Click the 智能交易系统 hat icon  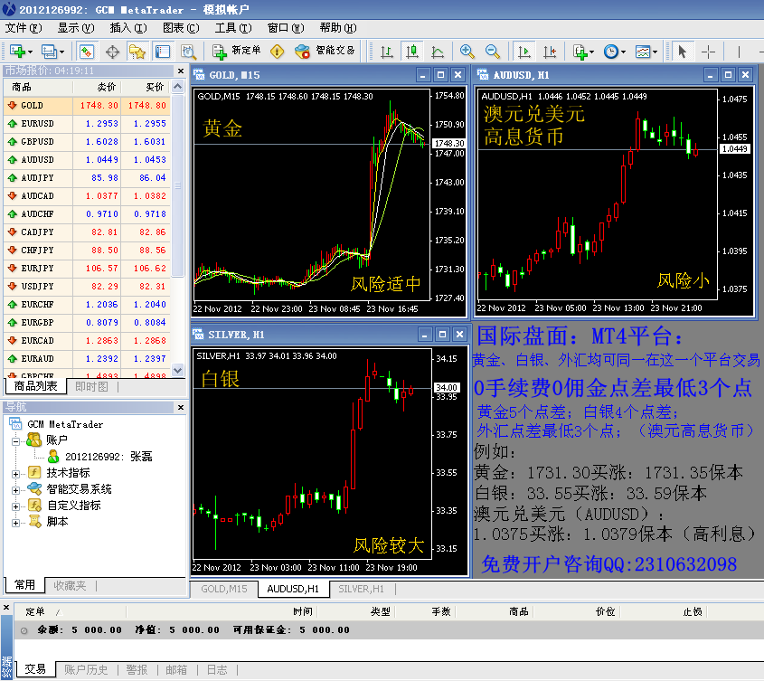pos(34,488)
